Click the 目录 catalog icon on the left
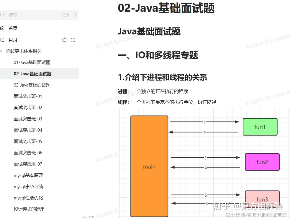 (x=3, y=40)
